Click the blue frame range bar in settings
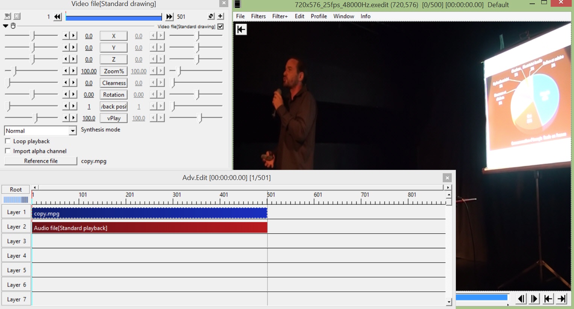 pos(113,17)
